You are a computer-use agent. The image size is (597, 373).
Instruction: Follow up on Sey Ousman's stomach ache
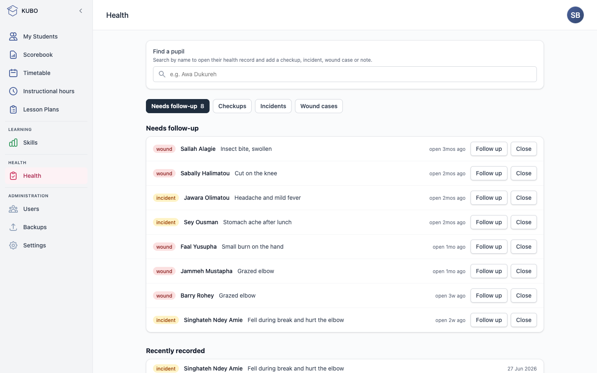click(489, 222)
